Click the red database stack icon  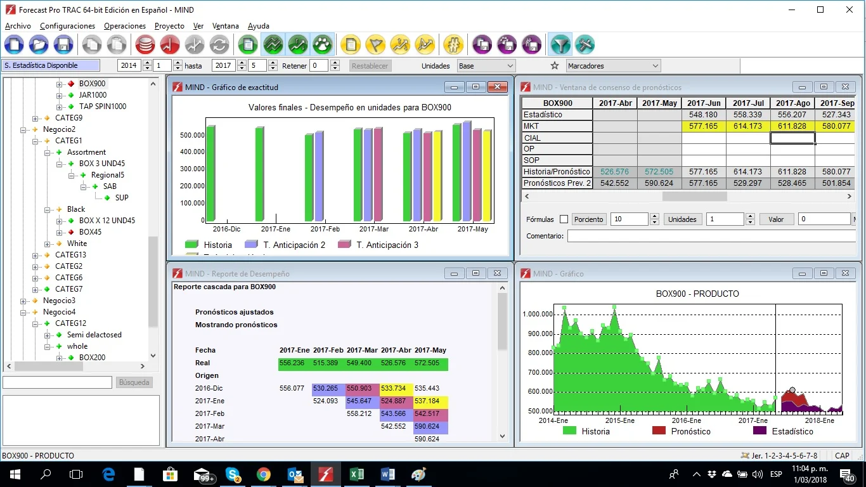pos(145,44)
